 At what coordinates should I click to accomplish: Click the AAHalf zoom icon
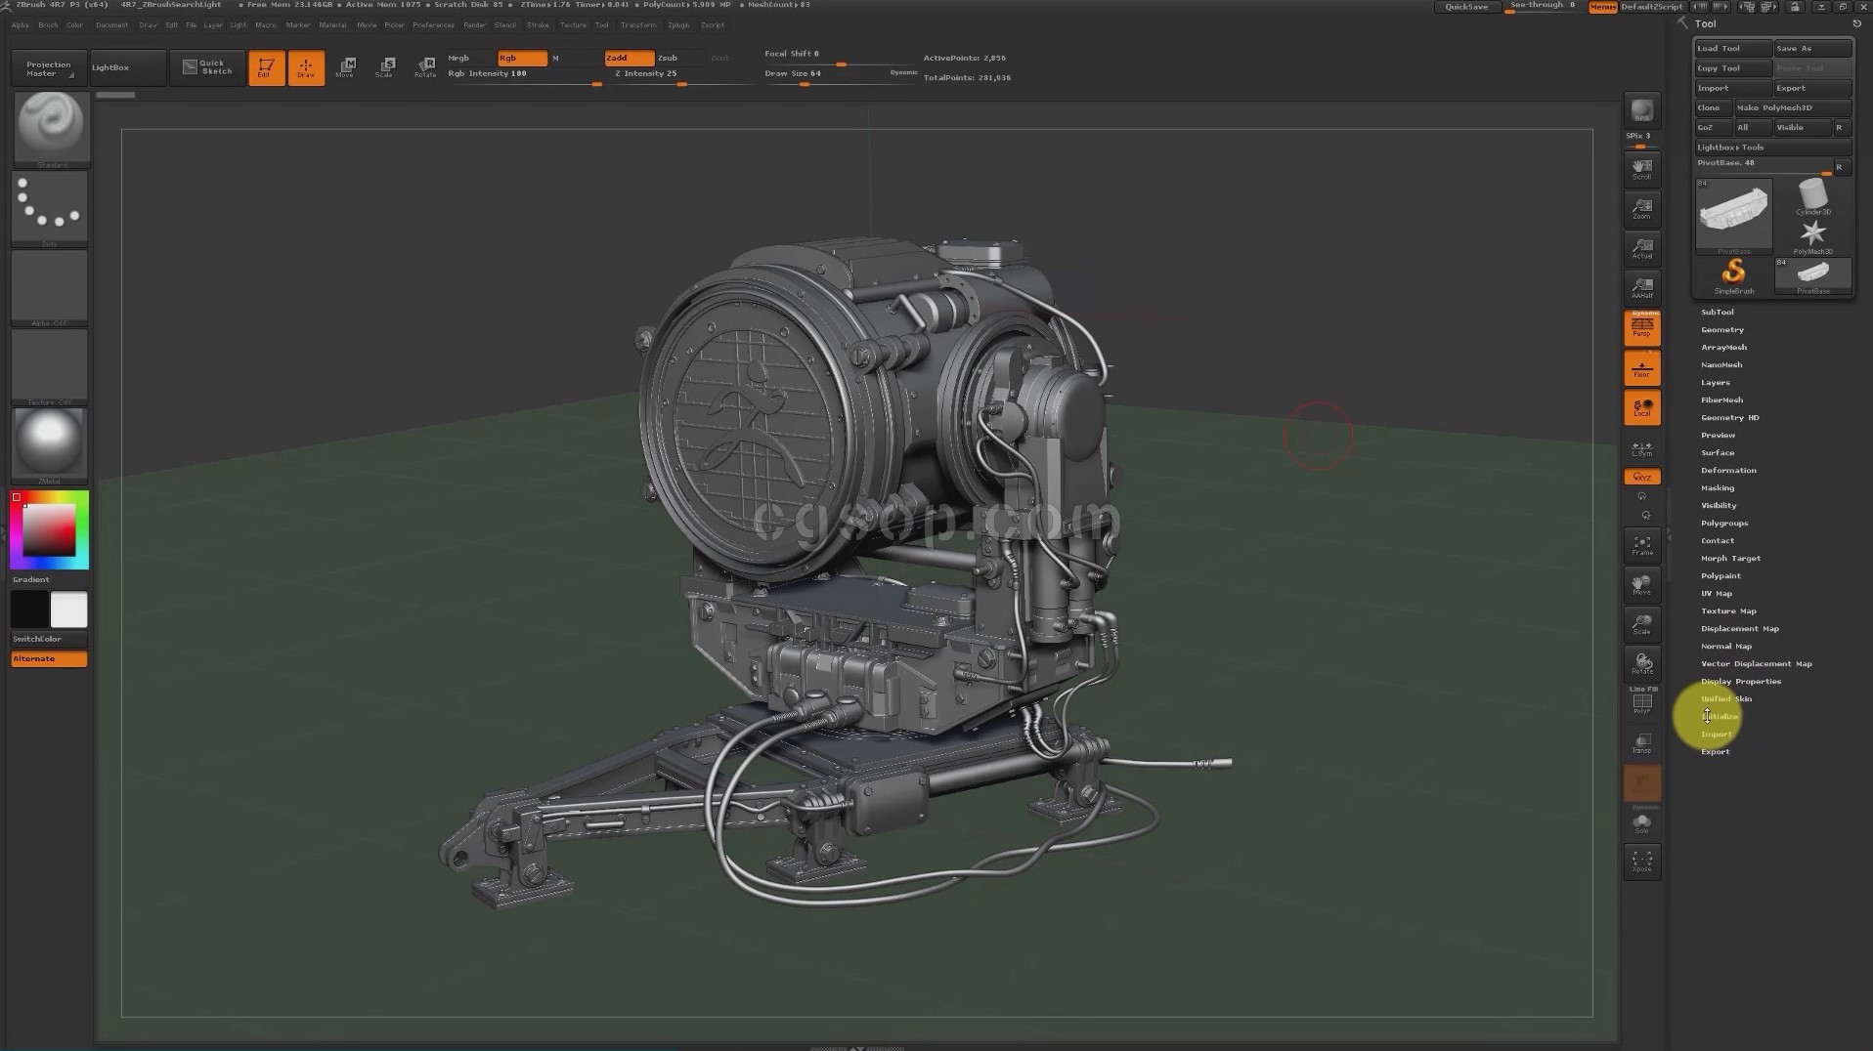[1642, 287]
